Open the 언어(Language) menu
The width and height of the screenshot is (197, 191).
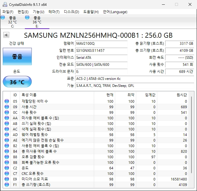click(x=115, y=12)
